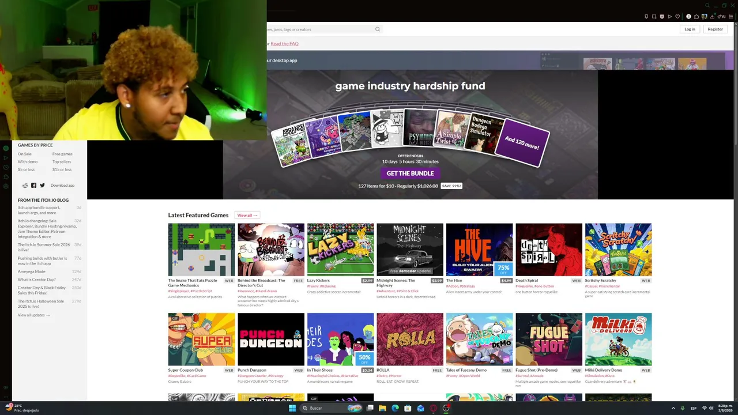Viewport: 738px width, 415px height.
Task: Open the $5 or less link
Action: 26,169
